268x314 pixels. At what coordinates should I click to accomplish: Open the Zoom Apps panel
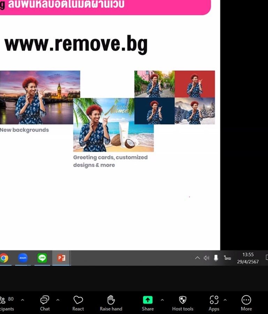pos(214,304)
